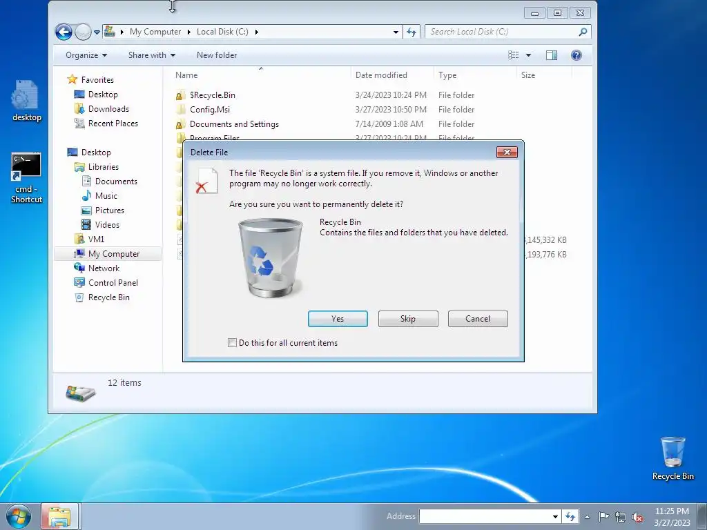Click the forward navigation arrow
707x530 pixels.
pyautogui.click(x=83, y=32)
